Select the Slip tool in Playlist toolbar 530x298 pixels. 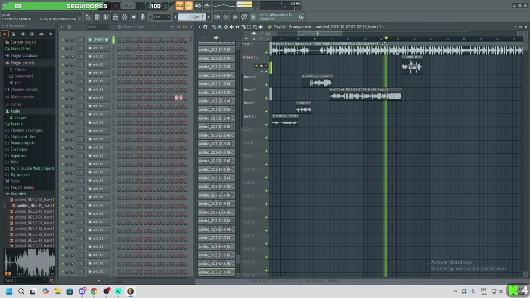tap(237, 27)
